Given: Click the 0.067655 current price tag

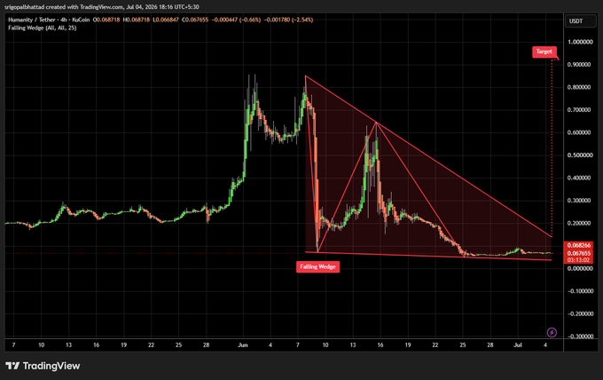Looking at the screenshot, I should [x=578, y=253].
